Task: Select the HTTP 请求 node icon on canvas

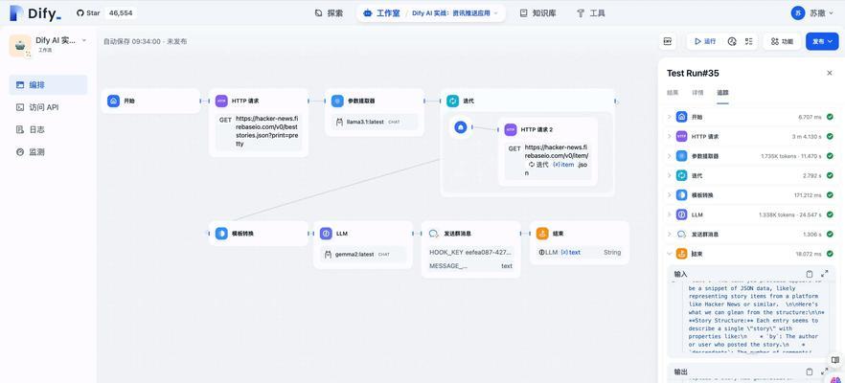Action: pos(221,101)
